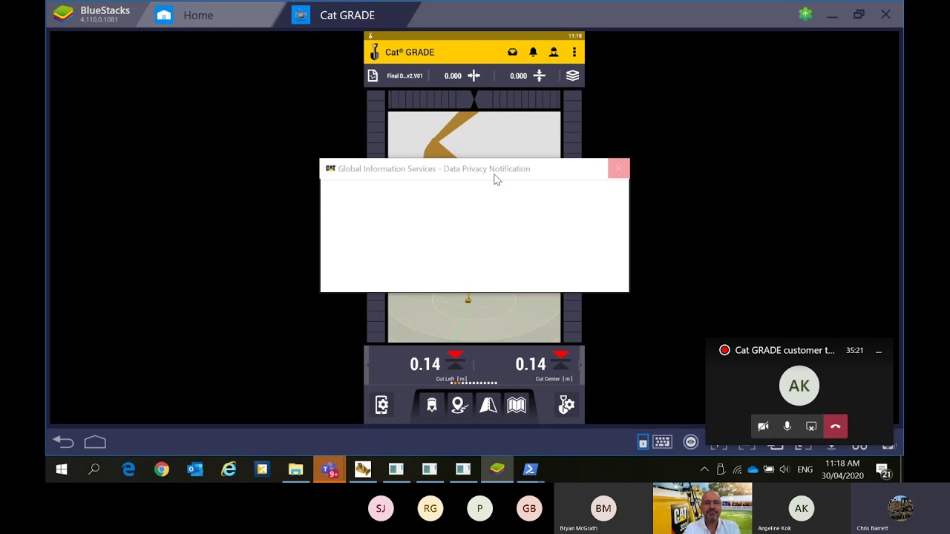Open Internet Explorer from taskbar
The image size is (950, 534).
229,469
